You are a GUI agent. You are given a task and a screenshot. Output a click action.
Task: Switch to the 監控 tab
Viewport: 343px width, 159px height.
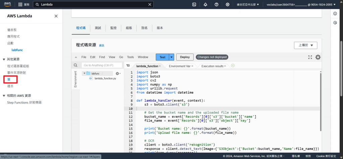(x=113, y=28)
